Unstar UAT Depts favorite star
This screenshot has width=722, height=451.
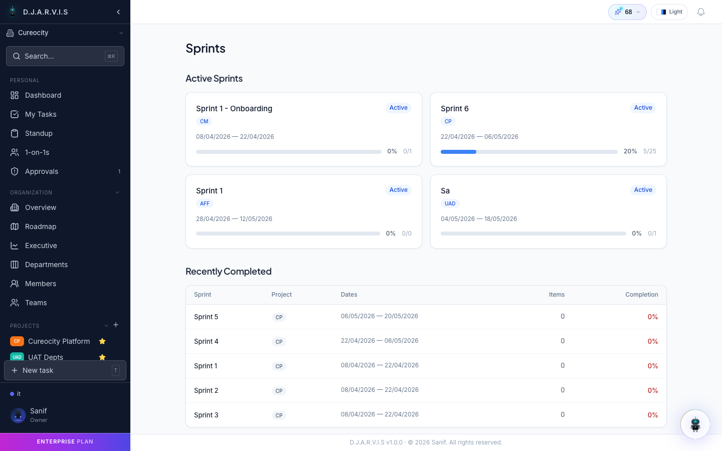(102, 357)
